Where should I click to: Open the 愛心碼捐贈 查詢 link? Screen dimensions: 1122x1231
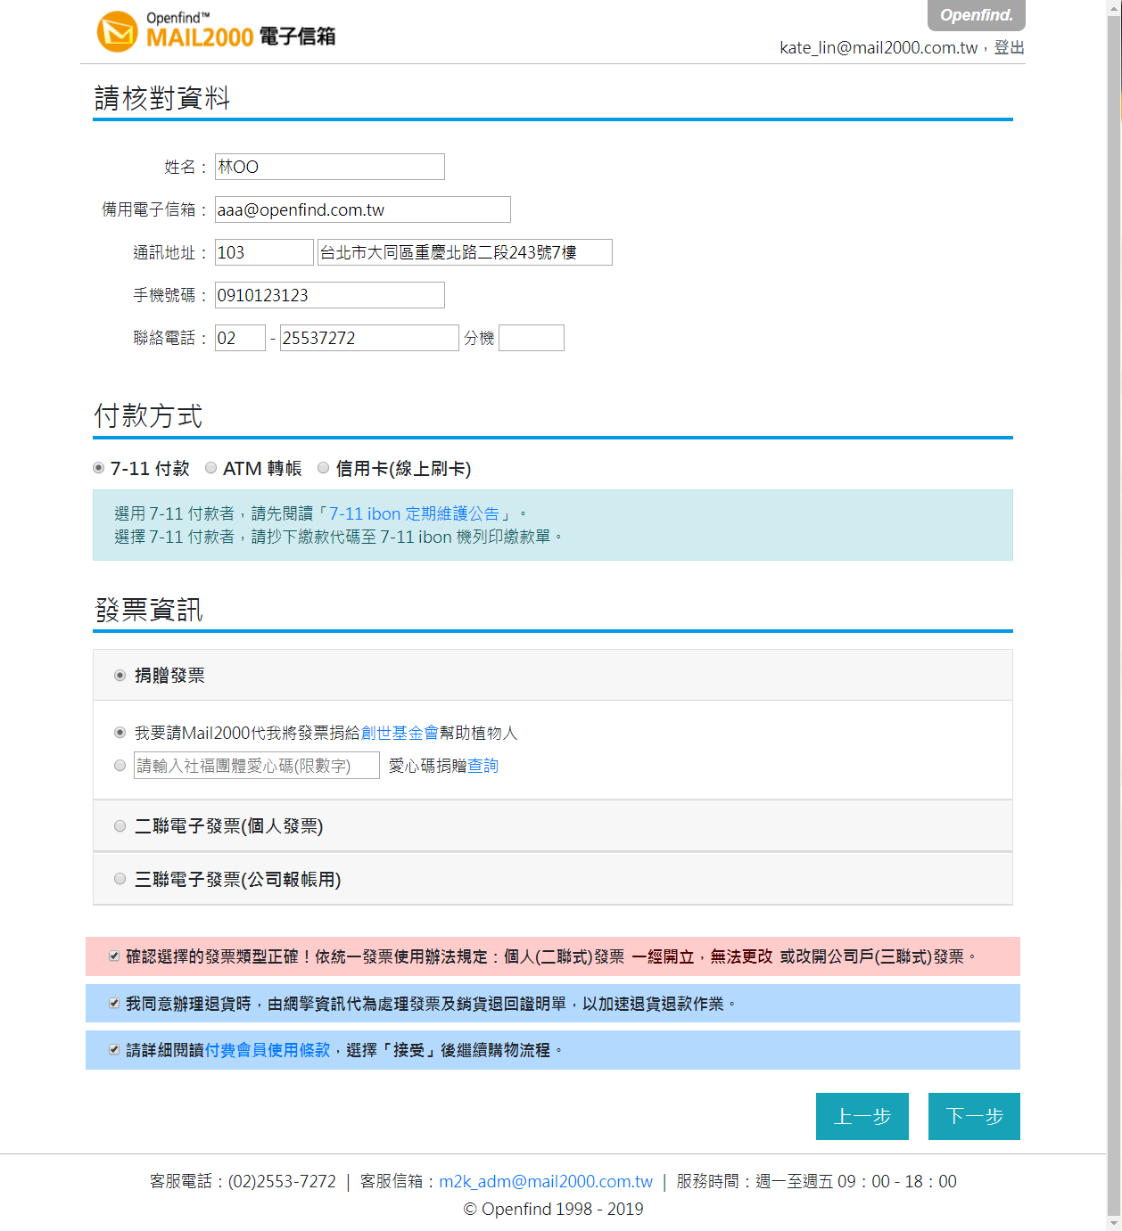point(483,766)
